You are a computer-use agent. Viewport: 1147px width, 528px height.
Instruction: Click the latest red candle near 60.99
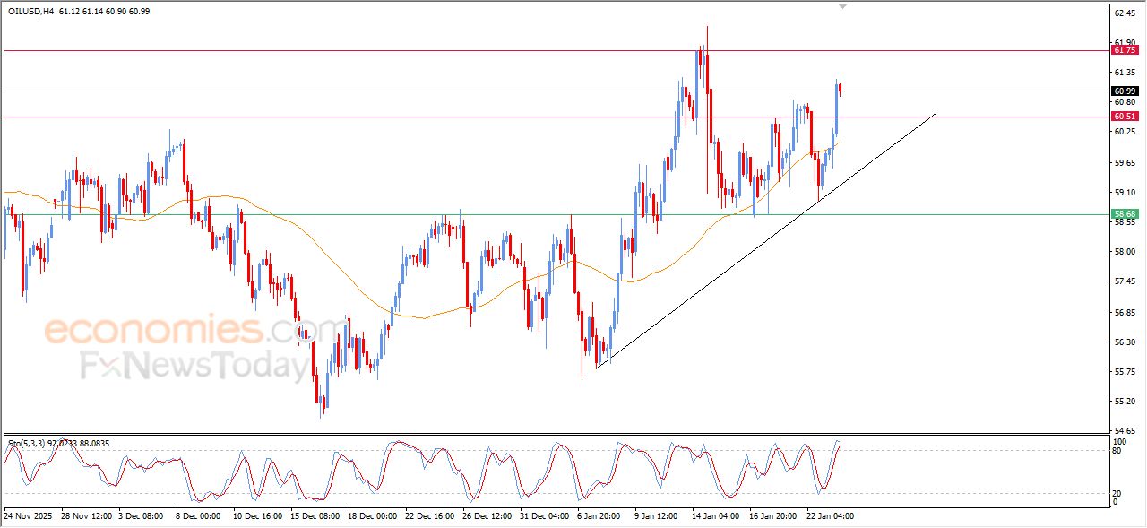point(841,88)
